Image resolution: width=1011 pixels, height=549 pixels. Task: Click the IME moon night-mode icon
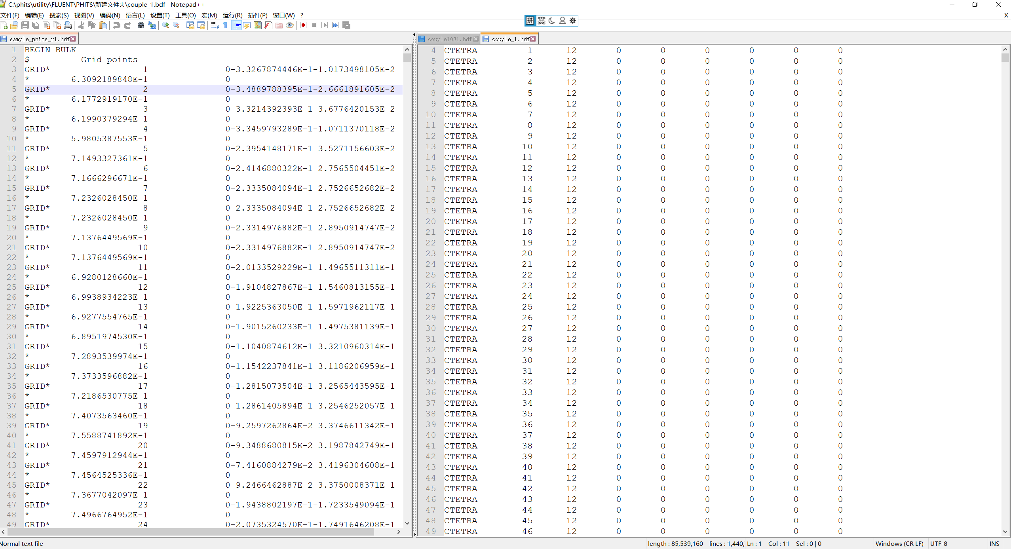[552, 21]
